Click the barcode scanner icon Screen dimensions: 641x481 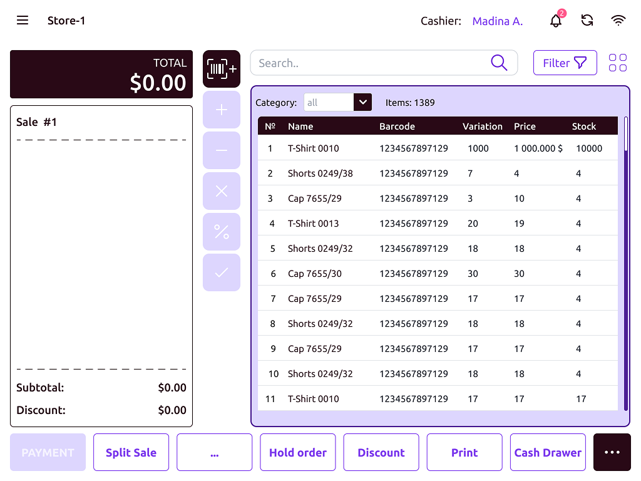pyautogui.click(x=221, y=69)
